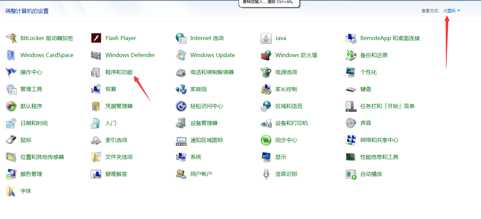
Task: Open the 显示 monitor icon
Action: tap(266, 157)
